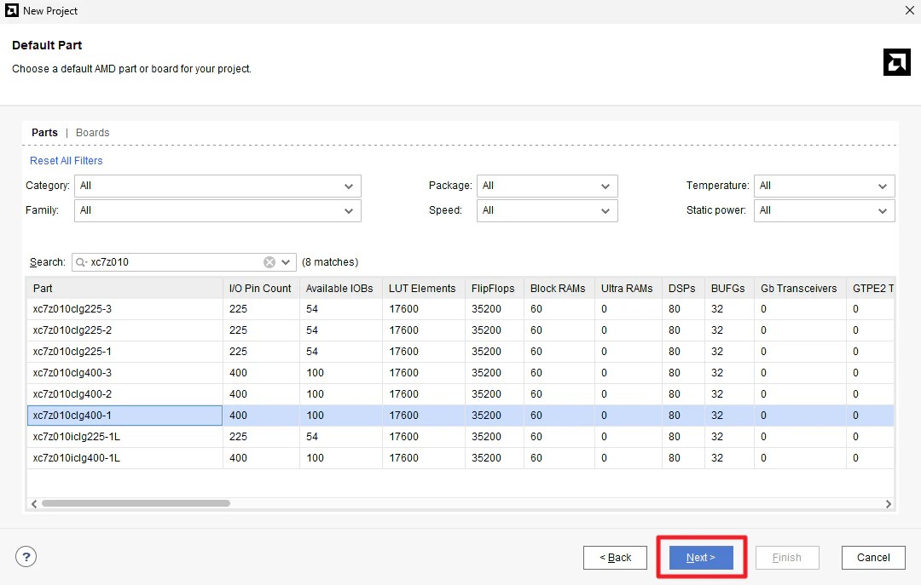Expand the search history dropdown arrow

click(286, 262)
